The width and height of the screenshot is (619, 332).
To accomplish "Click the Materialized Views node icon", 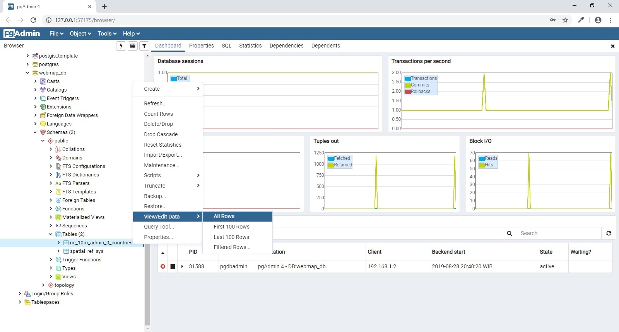I will coord(58,217).
